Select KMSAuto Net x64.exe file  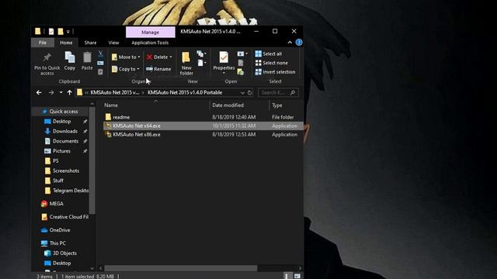pyautogui.click(x=203, y=126)
